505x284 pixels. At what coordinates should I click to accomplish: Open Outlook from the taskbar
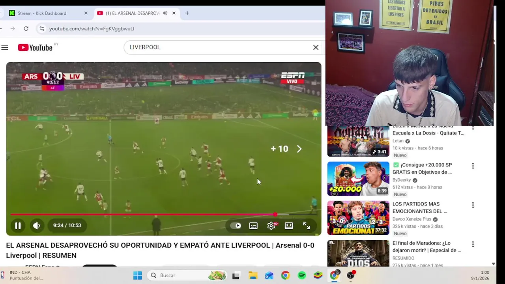(x=269, y=275)
